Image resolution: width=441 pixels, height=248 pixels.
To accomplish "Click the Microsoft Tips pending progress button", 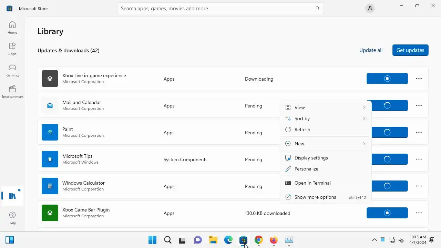I will coord(390,159).
